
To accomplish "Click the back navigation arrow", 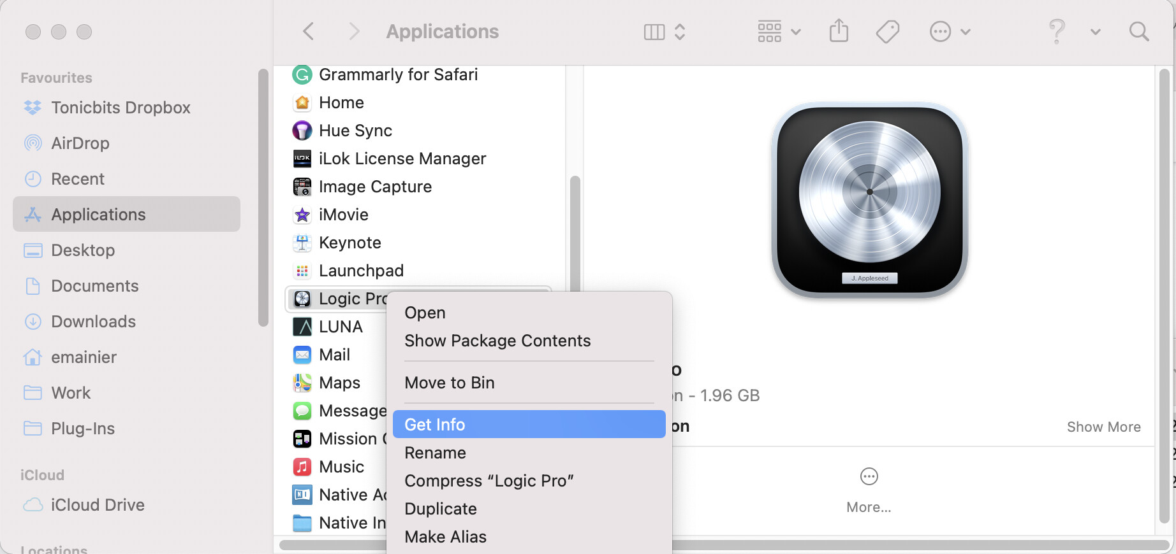I will pos(309,31).
